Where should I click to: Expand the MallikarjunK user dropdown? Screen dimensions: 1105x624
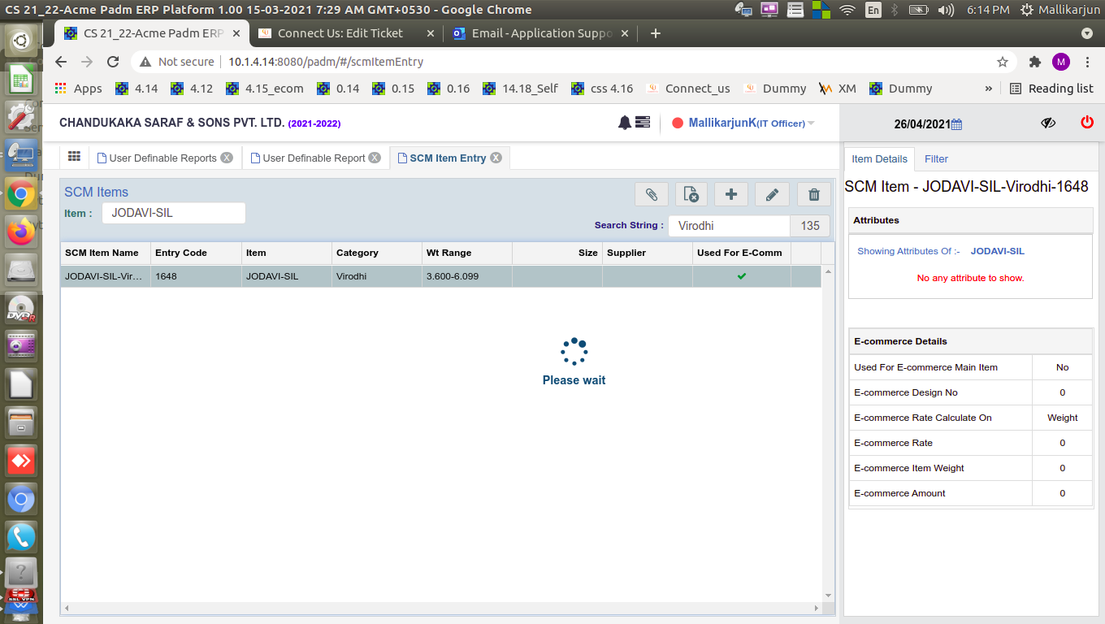click(x=811, y=123)
